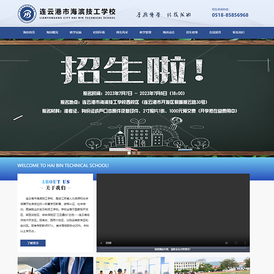Go to the 海滨动态 news menu item
The image size is (274, 274).
click(x=169, y=32)
